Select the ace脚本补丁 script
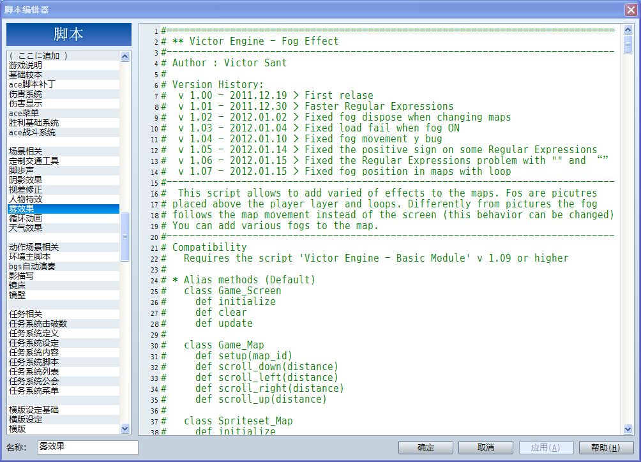641x462 pixels. tap(64, 85)
